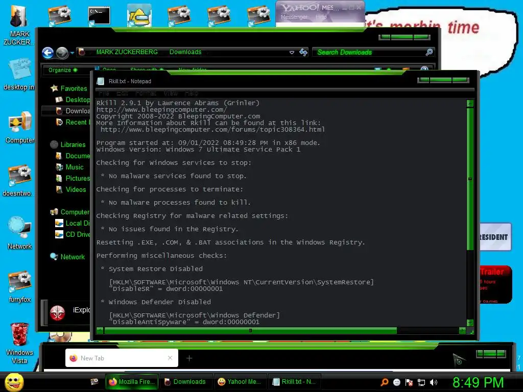Select Downloads in the address breadcrumb

pyautogui.click(x=185, y=52)
